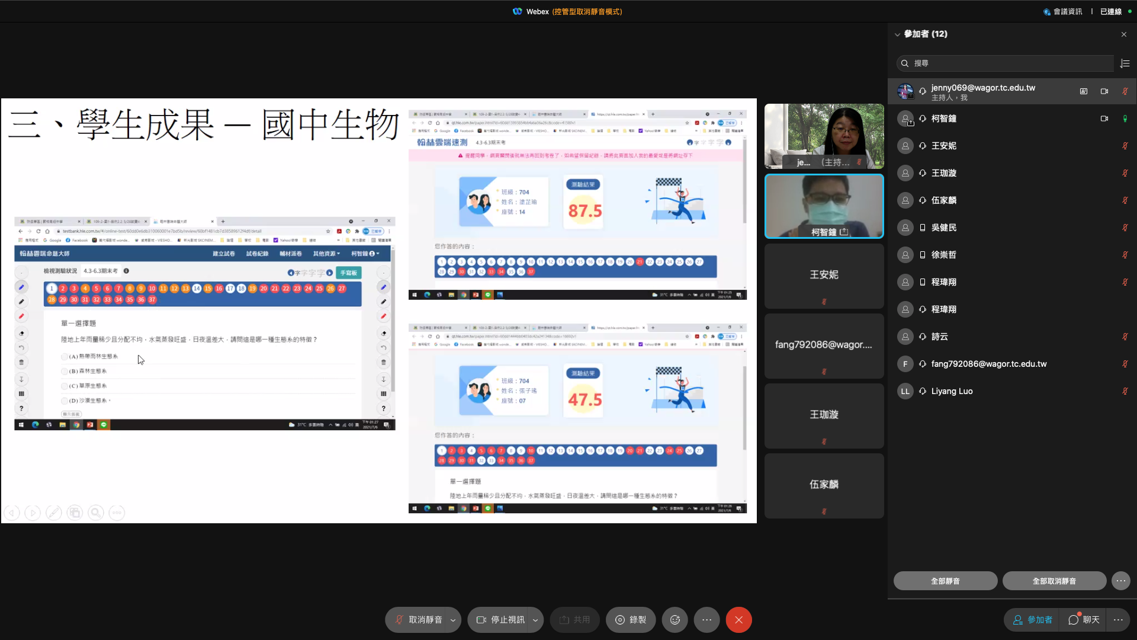Viewport: 1137px width, 640px height.
Task: Open more options beside unmute all
Action: tap(1121, 581)
